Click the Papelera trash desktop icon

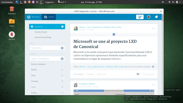point(12,10)
